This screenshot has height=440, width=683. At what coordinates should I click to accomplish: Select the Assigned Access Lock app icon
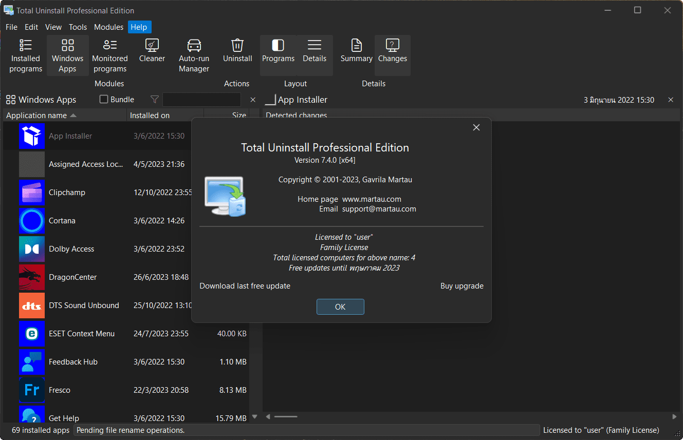click(x=32, y=164)
